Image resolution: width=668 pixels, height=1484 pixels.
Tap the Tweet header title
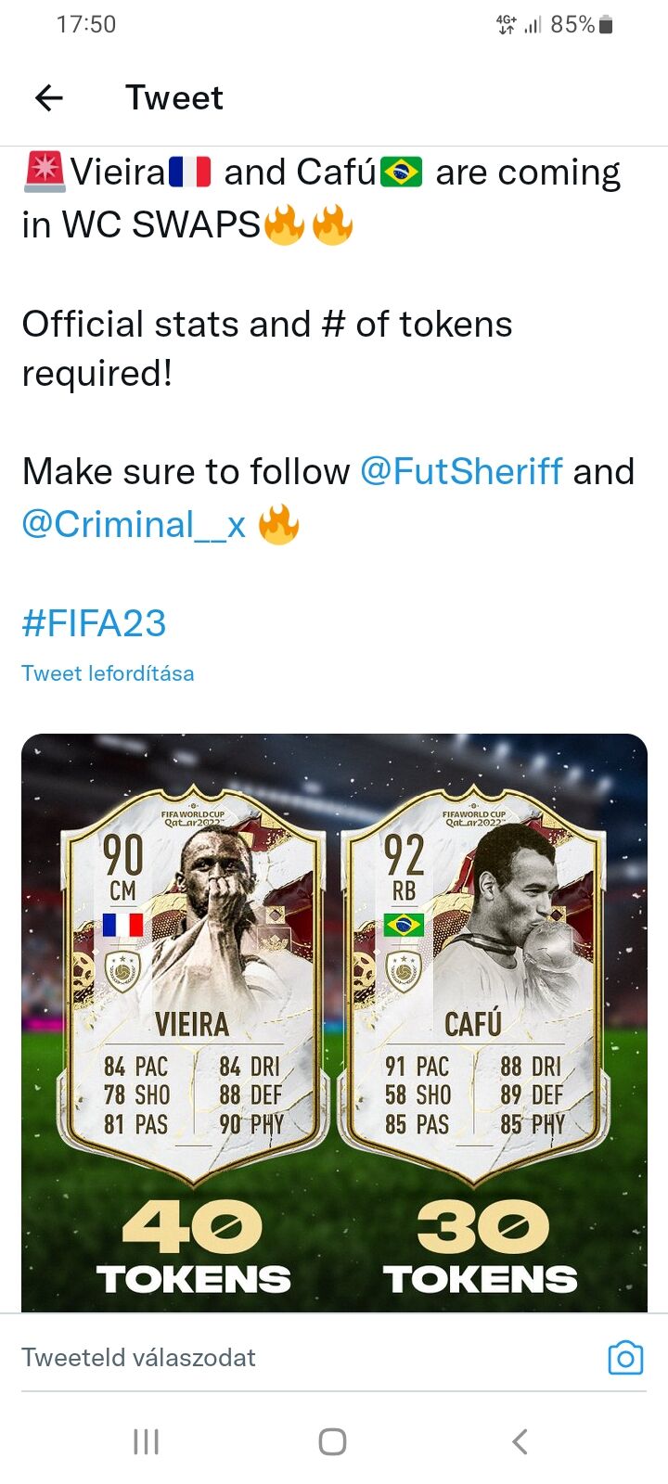point(174,97)
